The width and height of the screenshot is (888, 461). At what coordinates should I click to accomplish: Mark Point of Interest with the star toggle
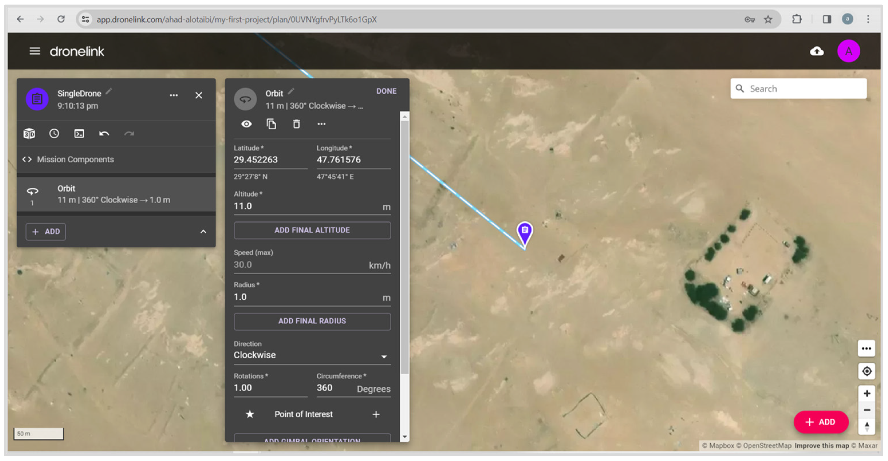pos(249,414)
